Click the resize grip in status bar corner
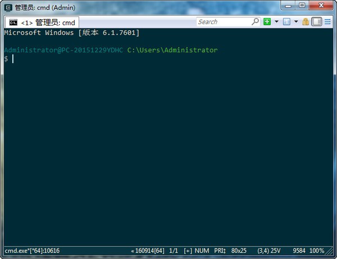337x259 pixels. (x=329, y=251)
